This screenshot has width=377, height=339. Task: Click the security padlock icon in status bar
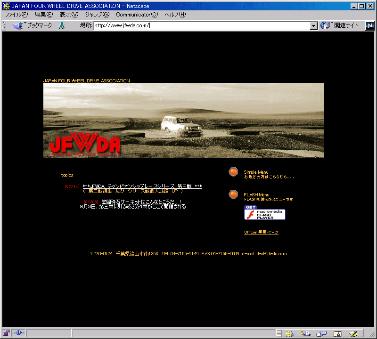6,333
